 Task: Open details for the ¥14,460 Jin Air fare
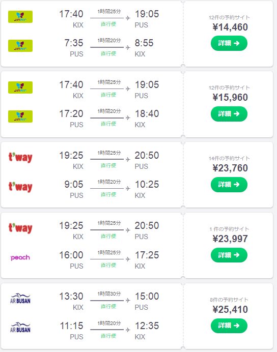coord(229,43)
